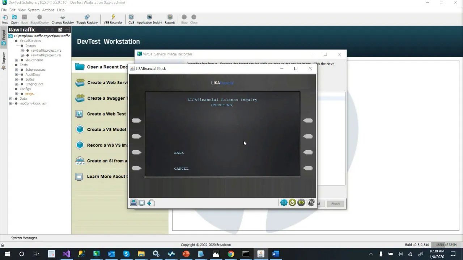
Task: Open the Reports toolbar icon
Action: pos(170,19)
